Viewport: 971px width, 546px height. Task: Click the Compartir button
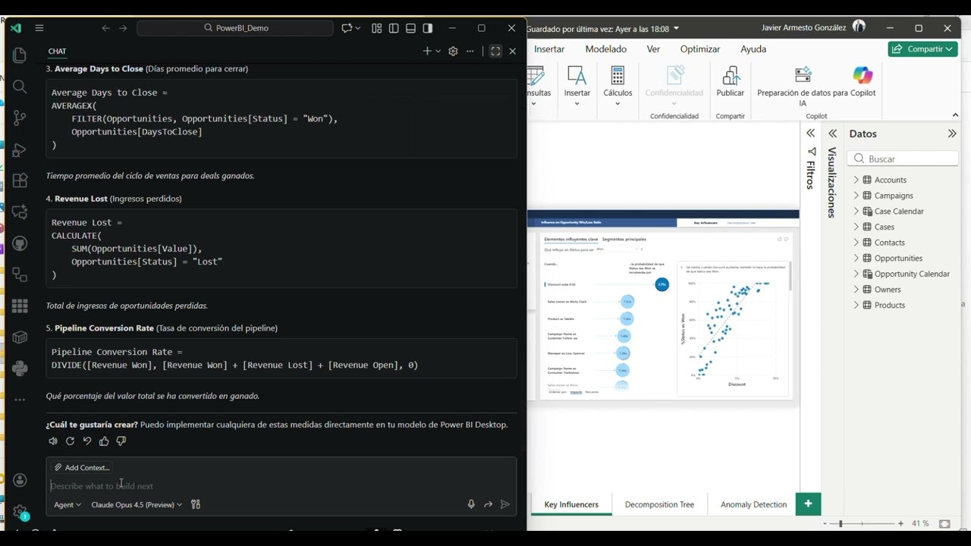[922, 49]
